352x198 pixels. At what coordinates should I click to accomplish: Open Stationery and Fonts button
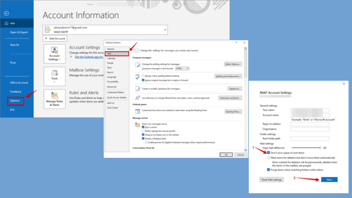[230, 98]
